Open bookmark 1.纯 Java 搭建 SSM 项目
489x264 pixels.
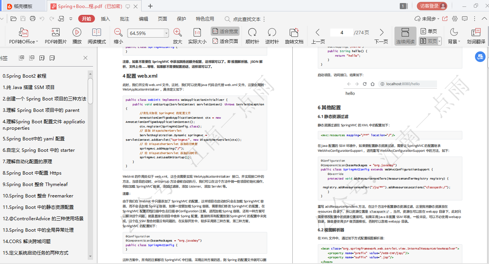point(28,87)
